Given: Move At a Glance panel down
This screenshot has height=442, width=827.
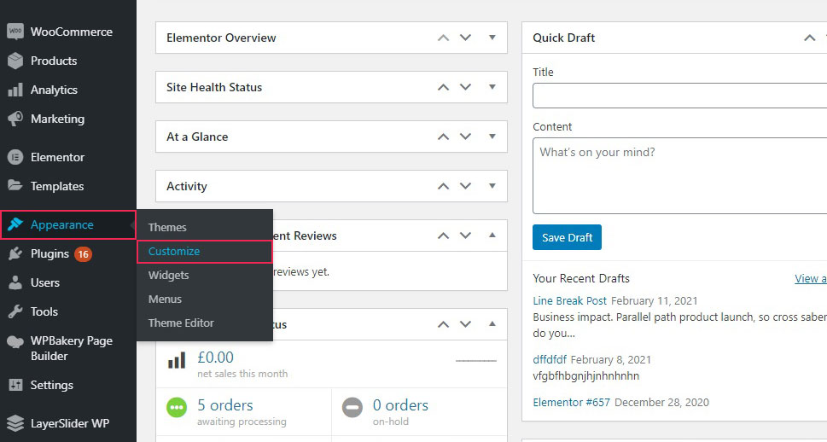Looking at the screenshot, I should (465, 137).
